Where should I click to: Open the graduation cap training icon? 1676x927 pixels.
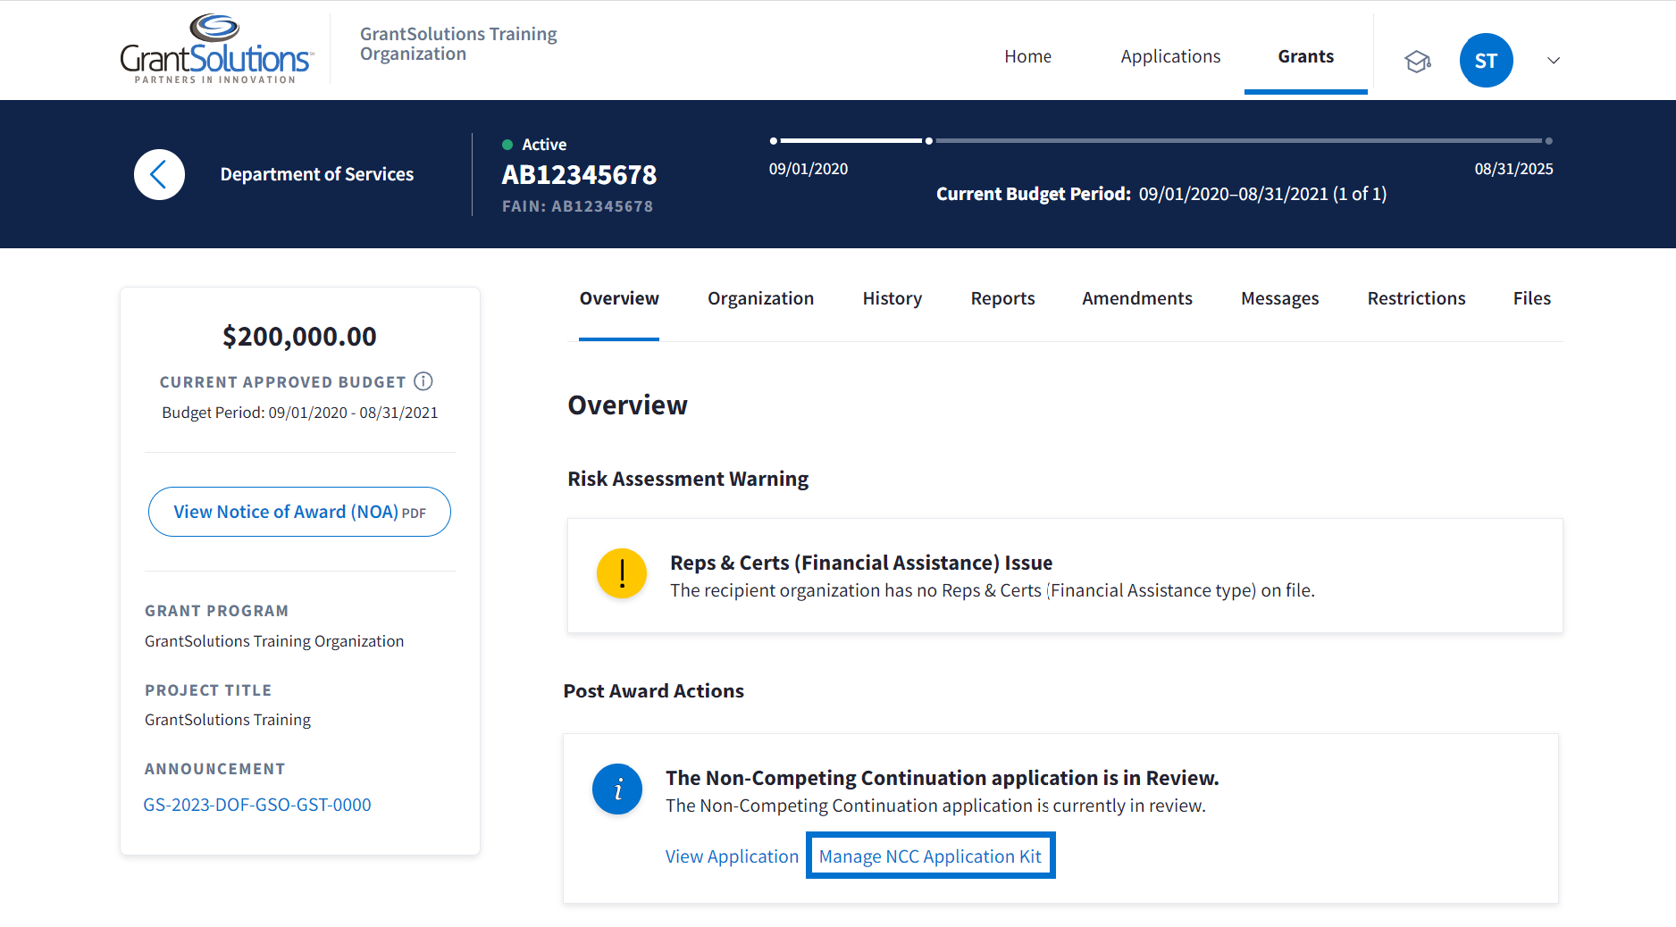pos(1417,61)
